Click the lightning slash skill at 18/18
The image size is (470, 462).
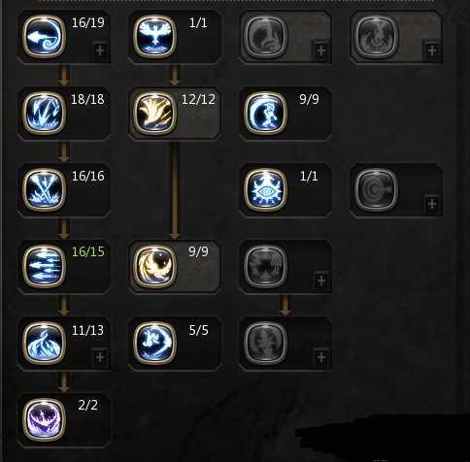pos(44,114)
